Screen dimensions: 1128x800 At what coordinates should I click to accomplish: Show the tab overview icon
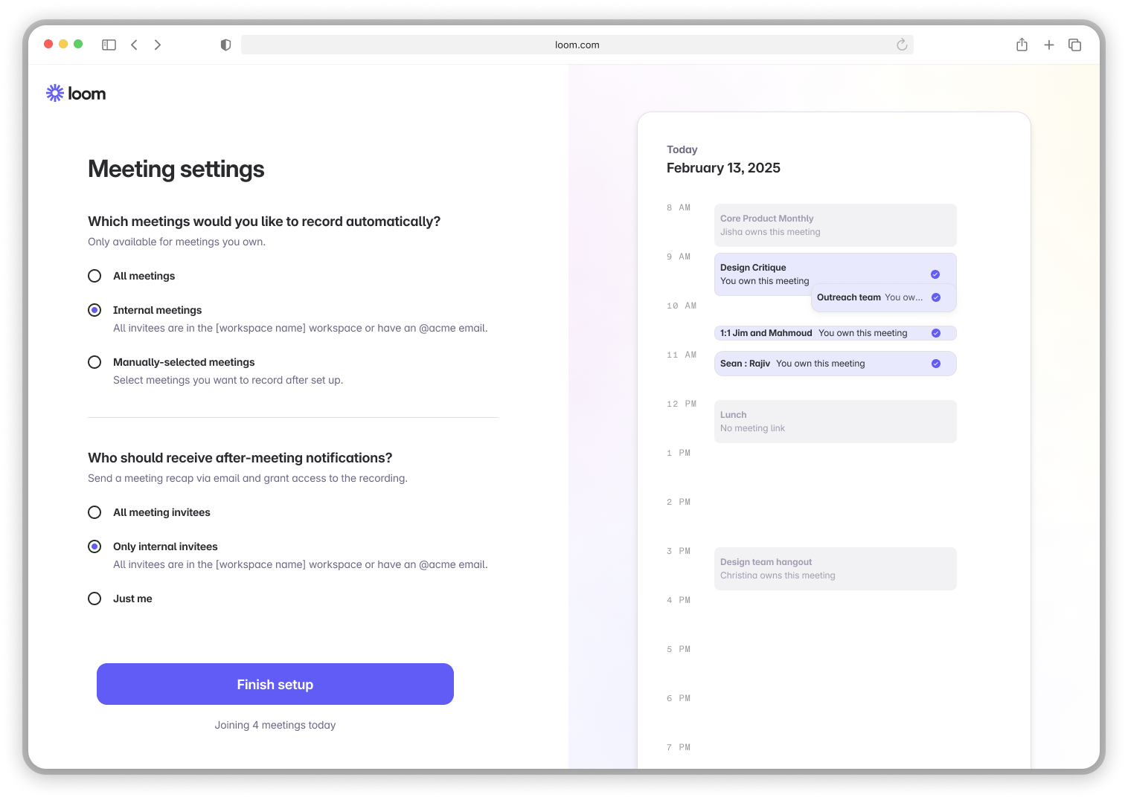pyautogui.click(x=1074, y=45)
